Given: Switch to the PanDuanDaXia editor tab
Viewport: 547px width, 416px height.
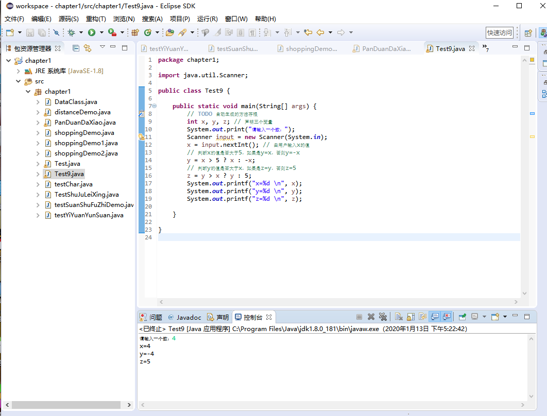Looking at the screenshot, I should point(382,49).
